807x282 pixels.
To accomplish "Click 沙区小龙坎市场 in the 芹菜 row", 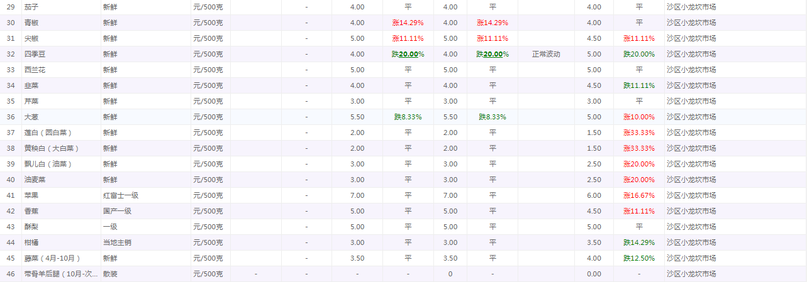I will coord(691,101).
